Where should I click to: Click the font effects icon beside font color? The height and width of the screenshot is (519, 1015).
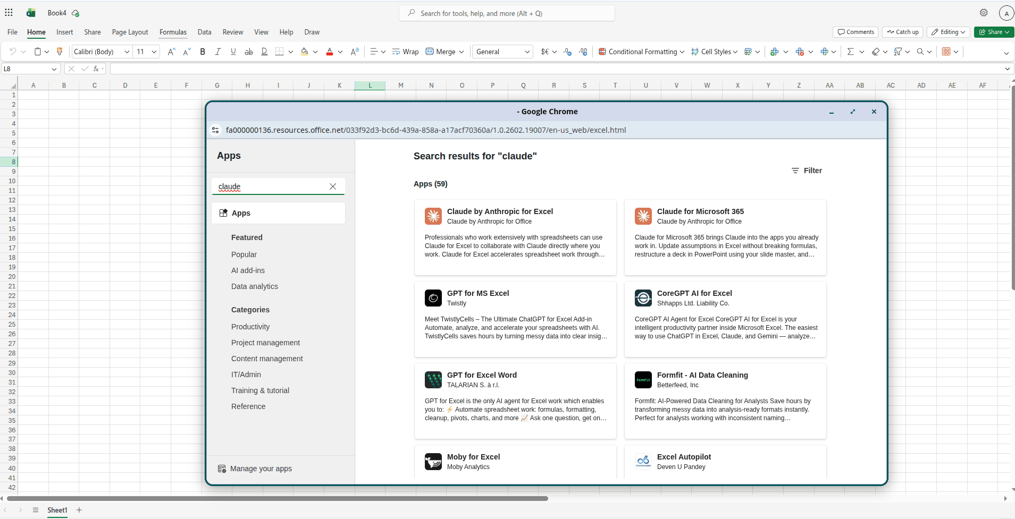[355, 52]
